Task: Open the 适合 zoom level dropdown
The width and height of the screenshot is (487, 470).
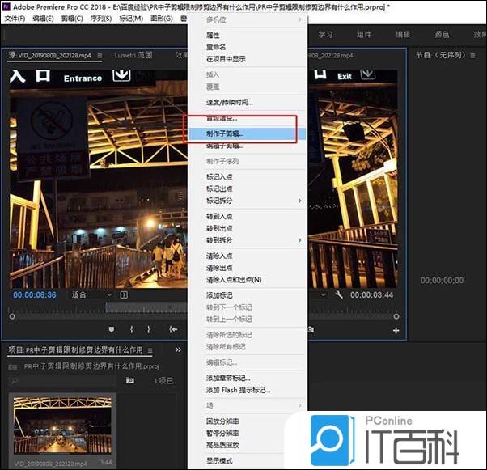Action: point(91,294)
